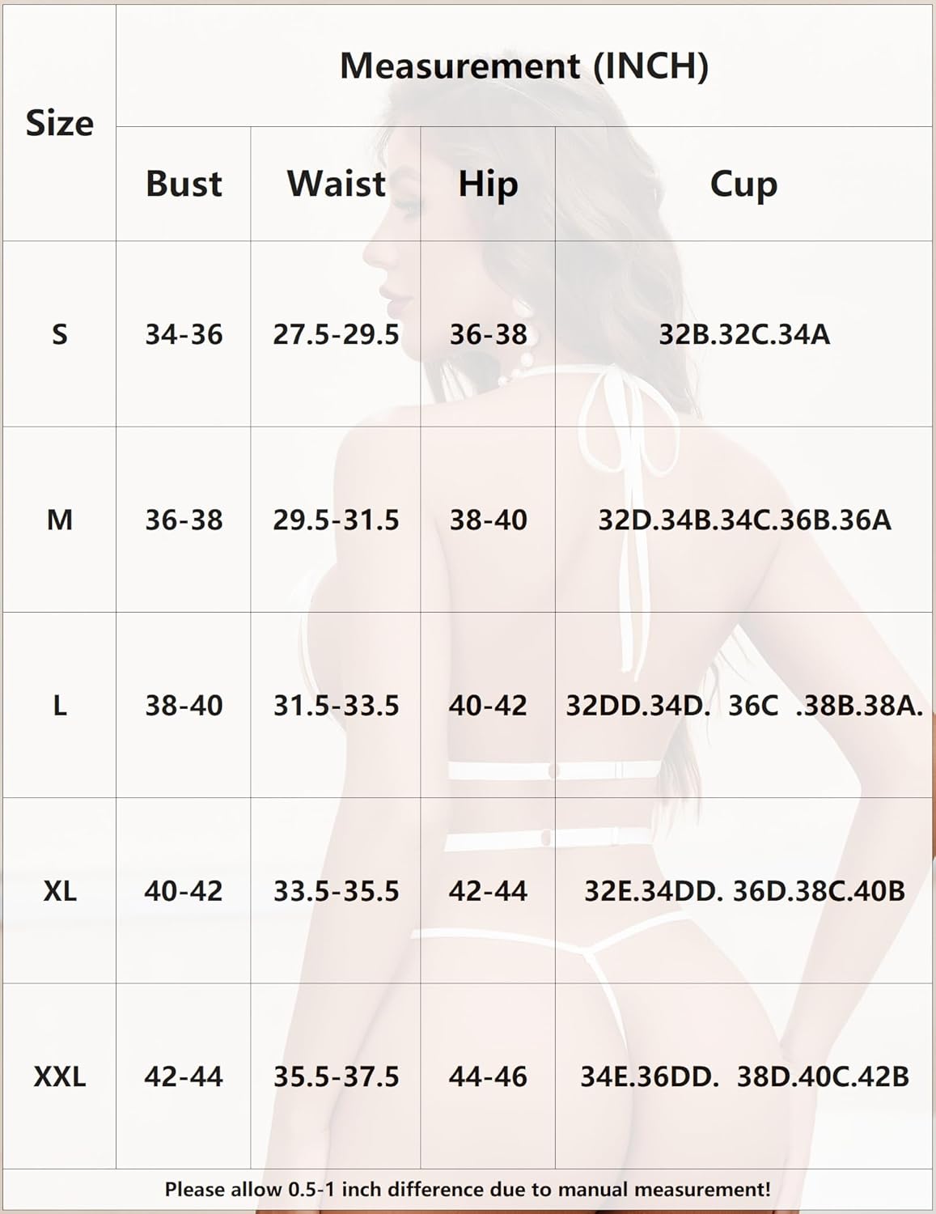Select the "Waist" column header
936x1214 pixels.
(x=336, y=184)
